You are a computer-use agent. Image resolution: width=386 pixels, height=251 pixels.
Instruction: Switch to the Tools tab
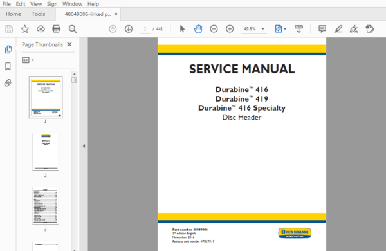pos(39,14)
